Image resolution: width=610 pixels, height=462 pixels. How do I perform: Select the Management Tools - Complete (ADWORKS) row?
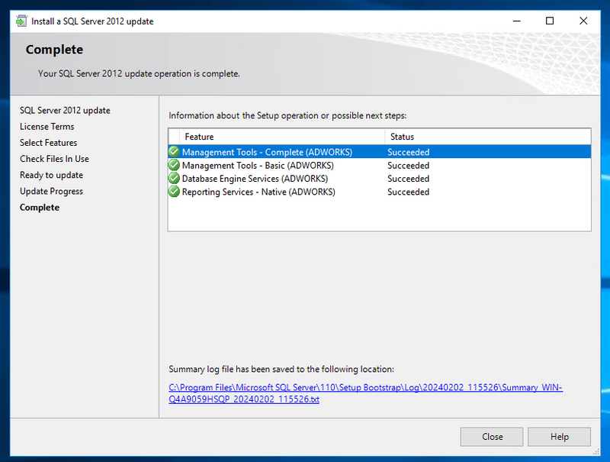pyautogui.click(x=379, y=151)
